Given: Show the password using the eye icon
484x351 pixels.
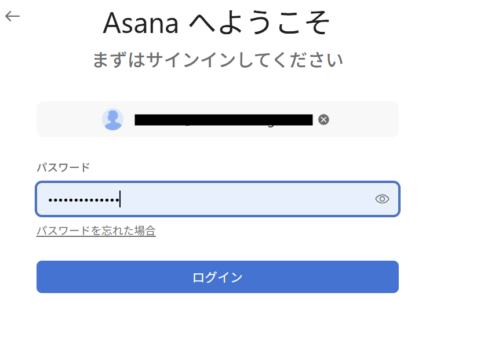Looking at the screenshot, I should pyautogui.click(x=382, y=199).
